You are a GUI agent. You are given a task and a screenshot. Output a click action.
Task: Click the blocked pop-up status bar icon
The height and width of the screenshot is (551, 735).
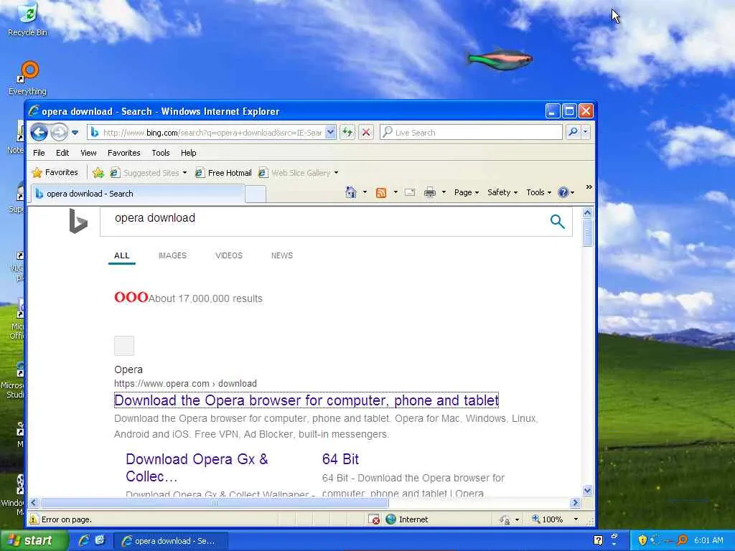(373, 519)
